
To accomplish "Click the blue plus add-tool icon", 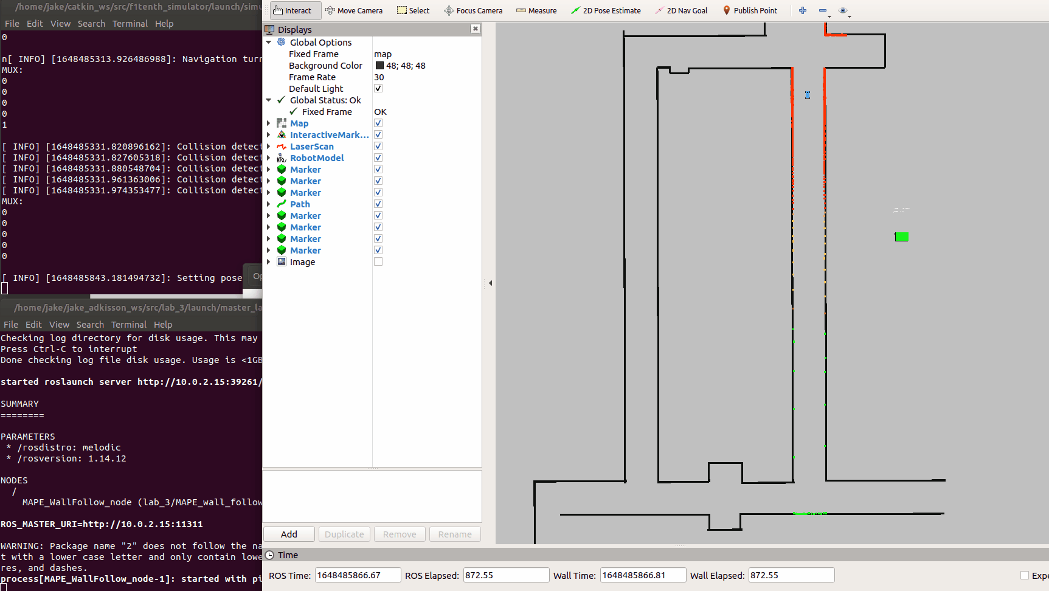I will tap(803, 10).
